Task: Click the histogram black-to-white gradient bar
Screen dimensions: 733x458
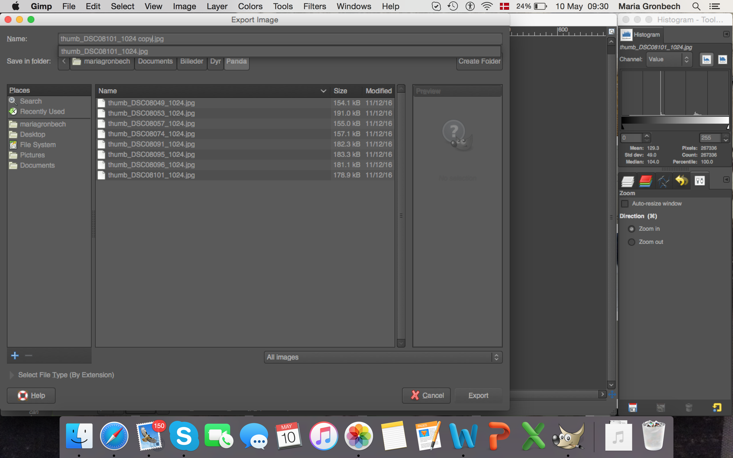Action: click(x=675, y=120)
